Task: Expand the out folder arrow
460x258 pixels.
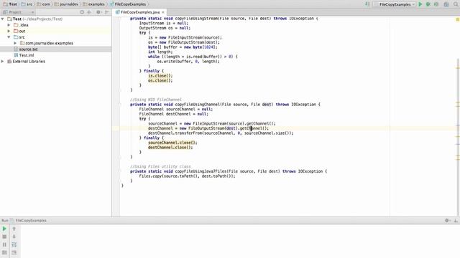Action: tap(9, 31)
